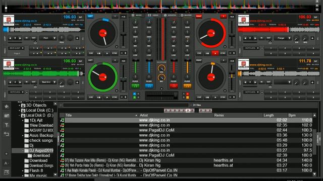
Task: Click the filter funnel icon in browser sidebar
Action: pyautogui.click(x=7, y=125)
